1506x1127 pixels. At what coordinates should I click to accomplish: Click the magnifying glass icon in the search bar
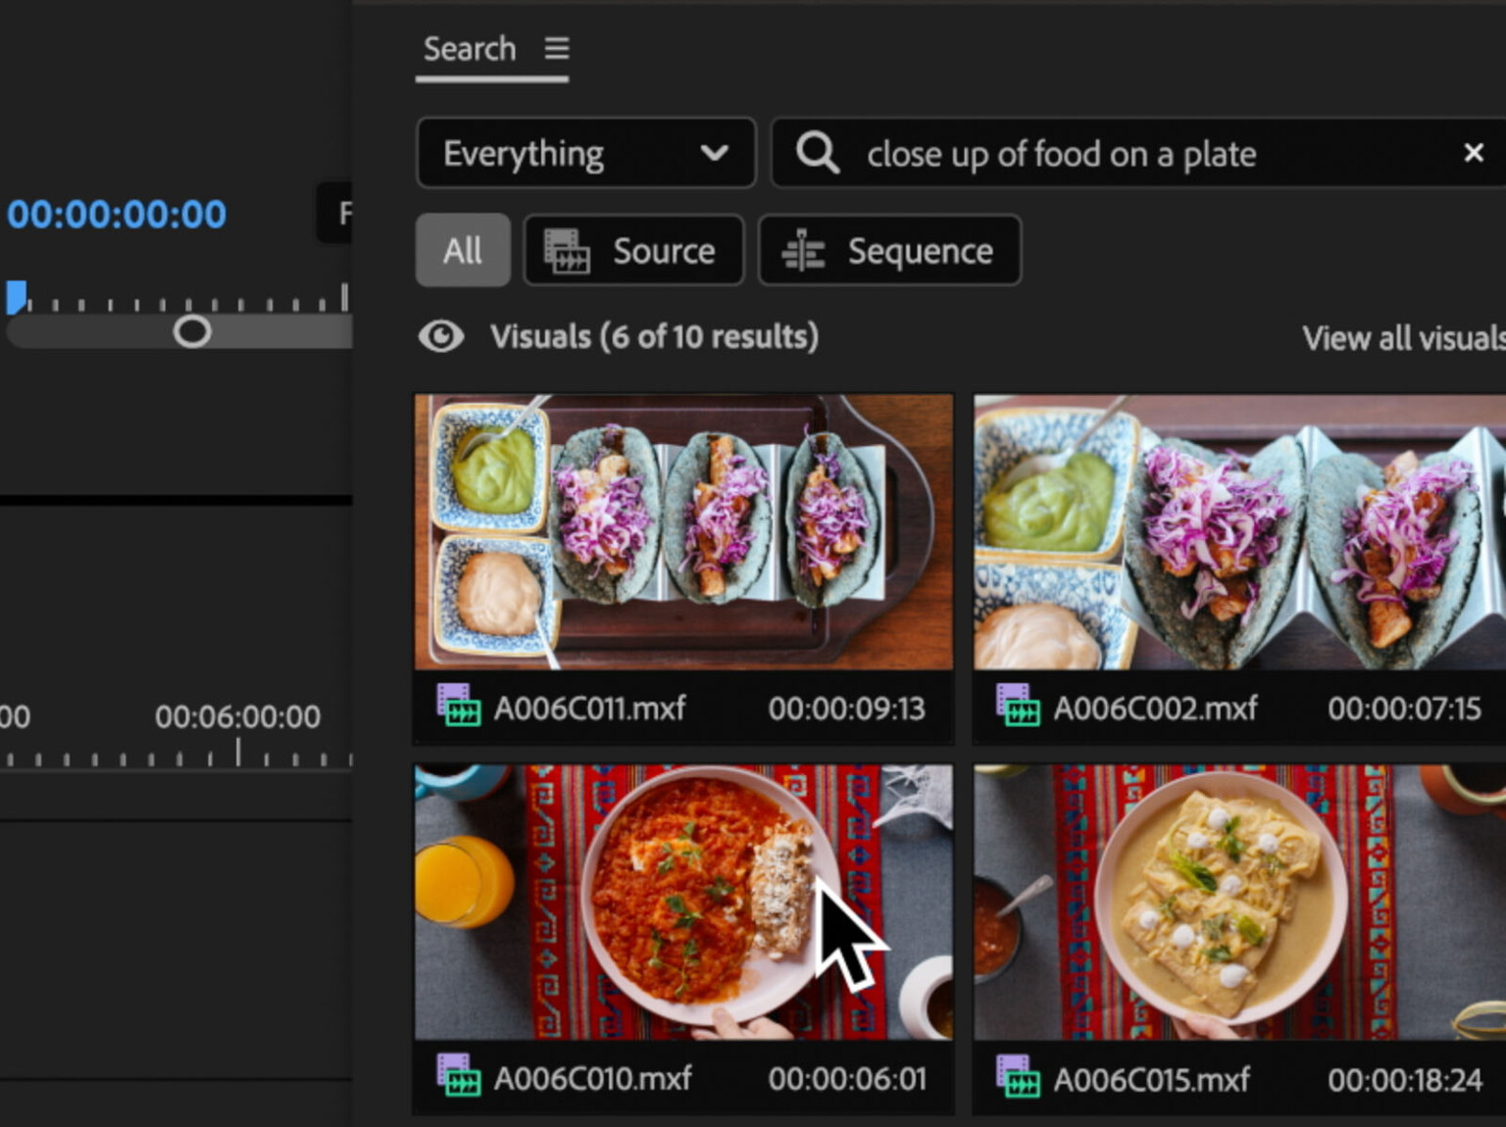coord(818,153)
